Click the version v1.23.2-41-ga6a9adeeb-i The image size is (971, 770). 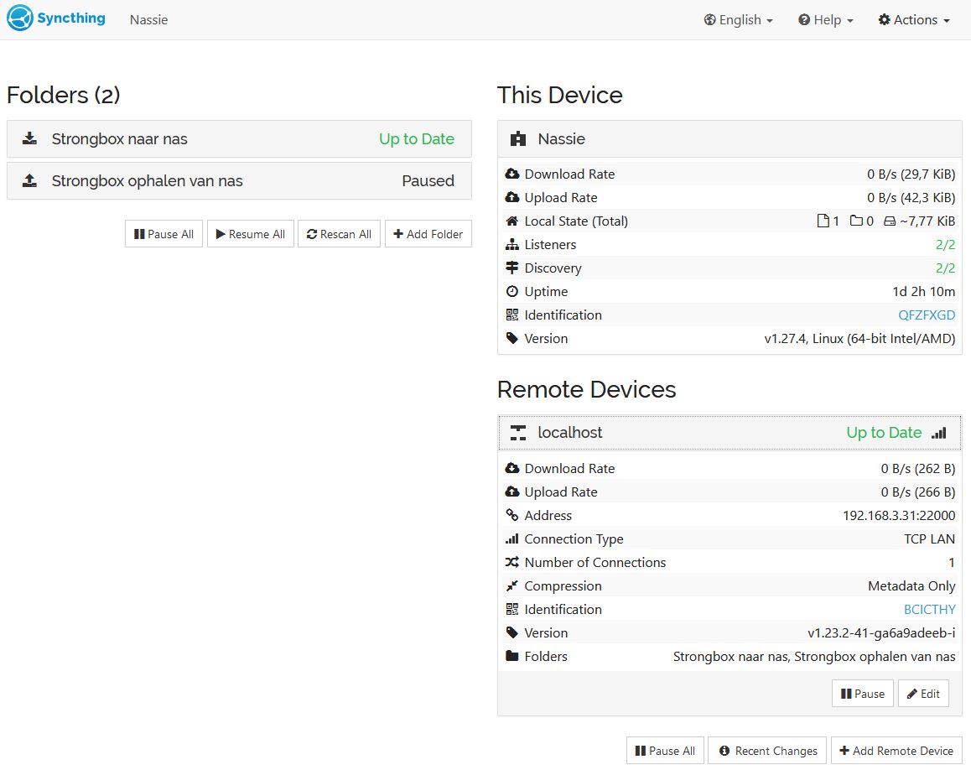coord(881,632)
